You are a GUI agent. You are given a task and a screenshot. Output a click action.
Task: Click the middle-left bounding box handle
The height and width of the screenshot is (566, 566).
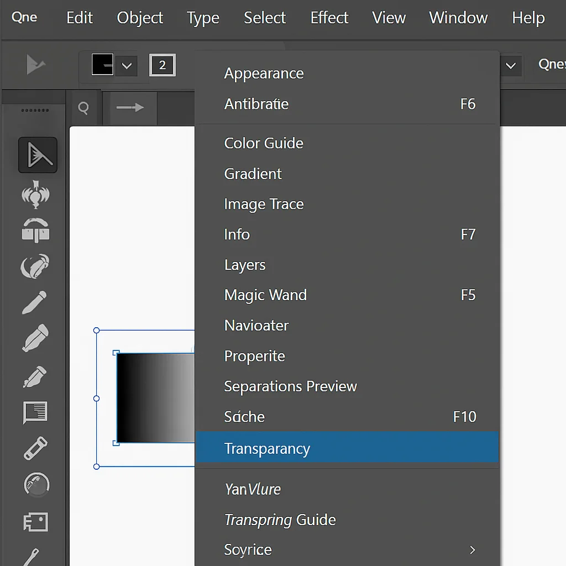96,399
